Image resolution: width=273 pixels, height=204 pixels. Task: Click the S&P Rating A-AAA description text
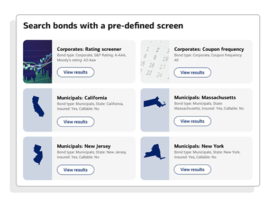(x=110, y=55)
